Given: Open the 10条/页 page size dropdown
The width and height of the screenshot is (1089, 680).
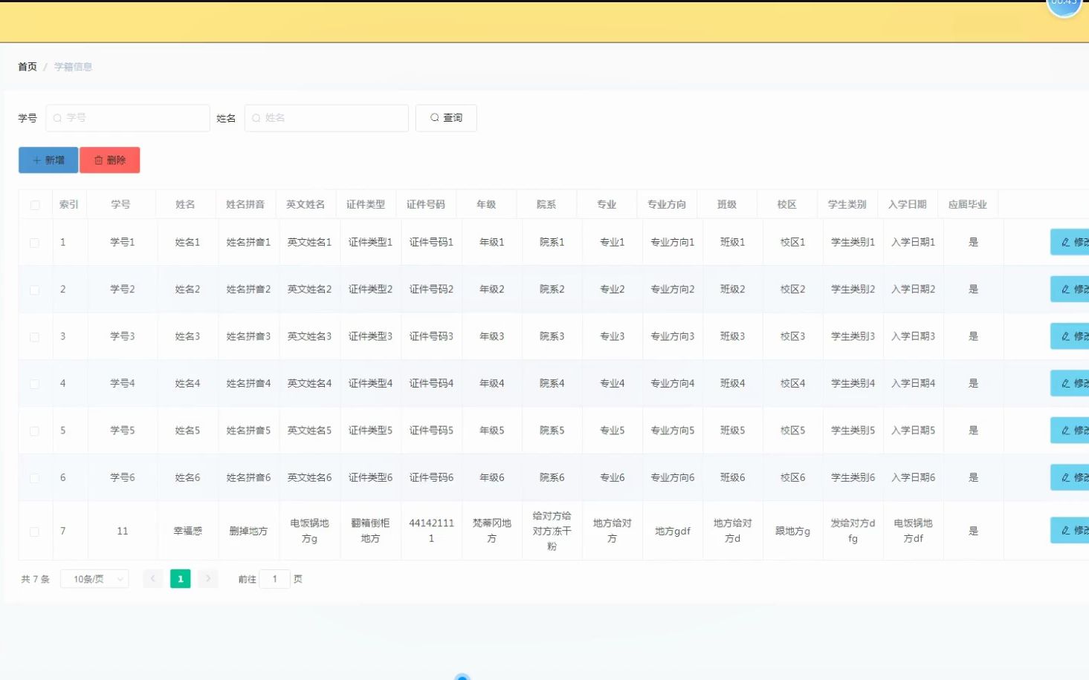Looking at the screenshot, I should (x=94, y=579).
